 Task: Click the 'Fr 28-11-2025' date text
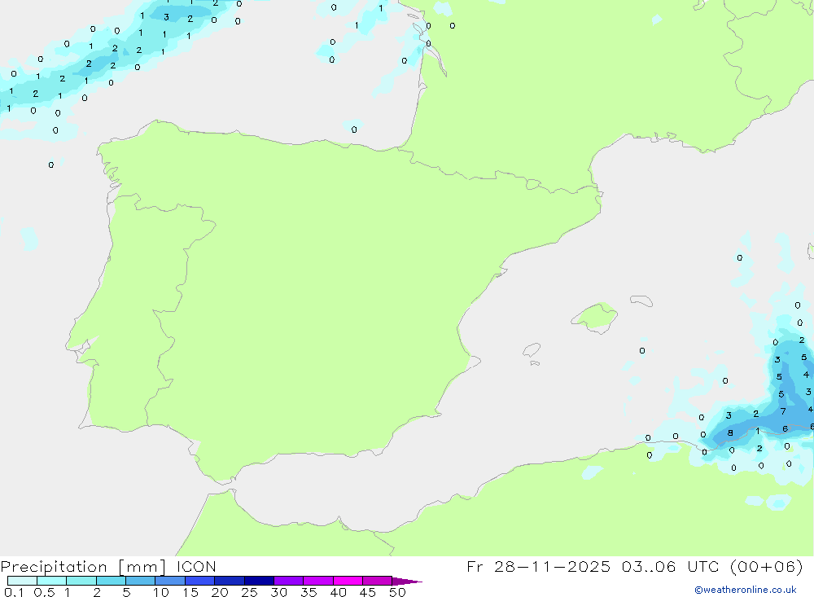[538, 566]
